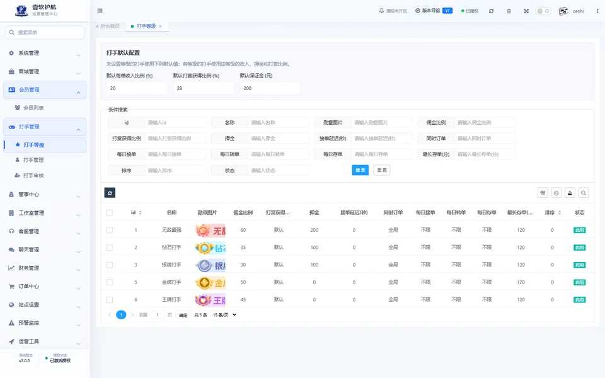Image resolution: width=605 pixels, height=378 pixels.
Task: Click the refresh icon in top header
Action: 491,11
